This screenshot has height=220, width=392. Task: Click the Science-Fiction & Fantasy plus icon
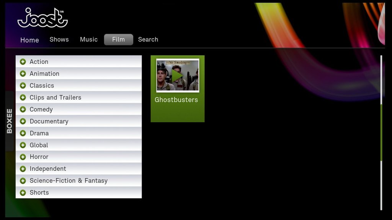click(23, 181)
